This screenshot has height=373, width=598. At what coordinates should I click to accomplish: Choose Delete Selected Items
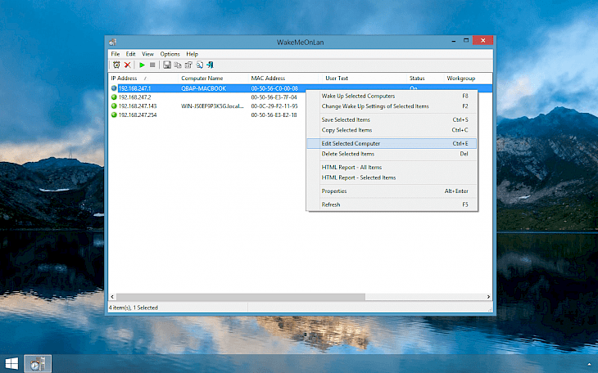tap(392, 154)
